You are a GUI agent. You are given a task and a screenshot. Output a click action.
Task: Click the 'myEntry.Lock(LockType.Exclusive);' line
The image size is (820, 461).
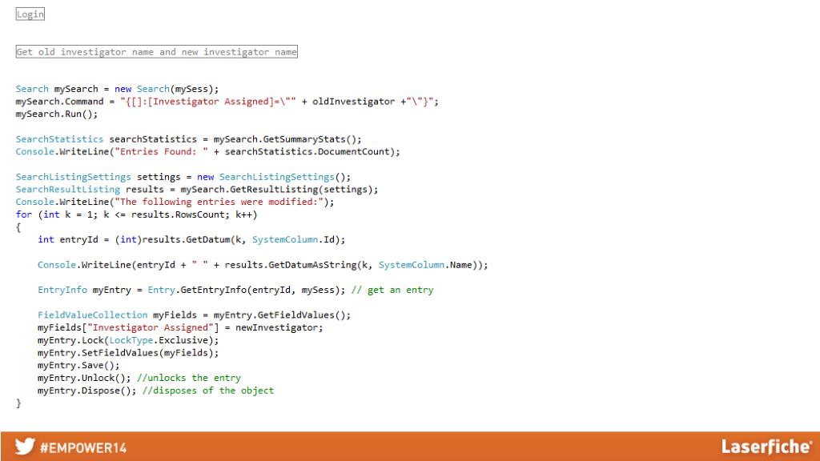(x=128, y=340)
